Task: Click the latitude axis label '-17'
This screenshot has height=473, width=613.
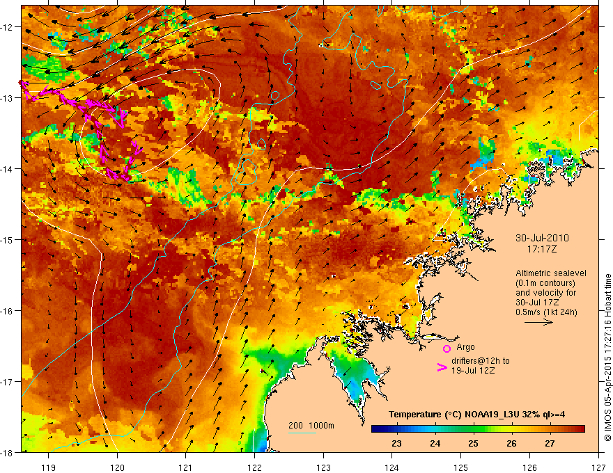Action: 8,381
